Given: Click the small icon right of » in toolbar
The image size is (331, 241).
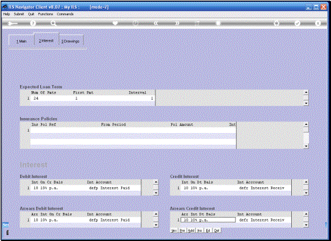Looking at the screenshot, I should pos(197,23).
